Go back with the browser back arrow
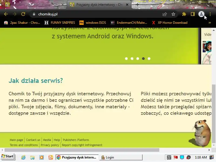 6,14
